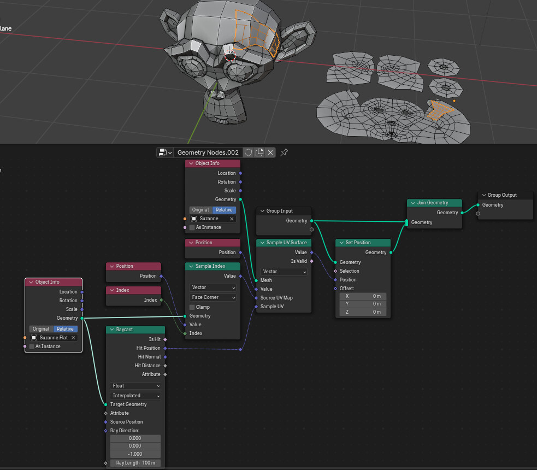Toggle As Instance on the Suzanne.Flat node
The width and height of the screenshot is (537, 470).
32,346
